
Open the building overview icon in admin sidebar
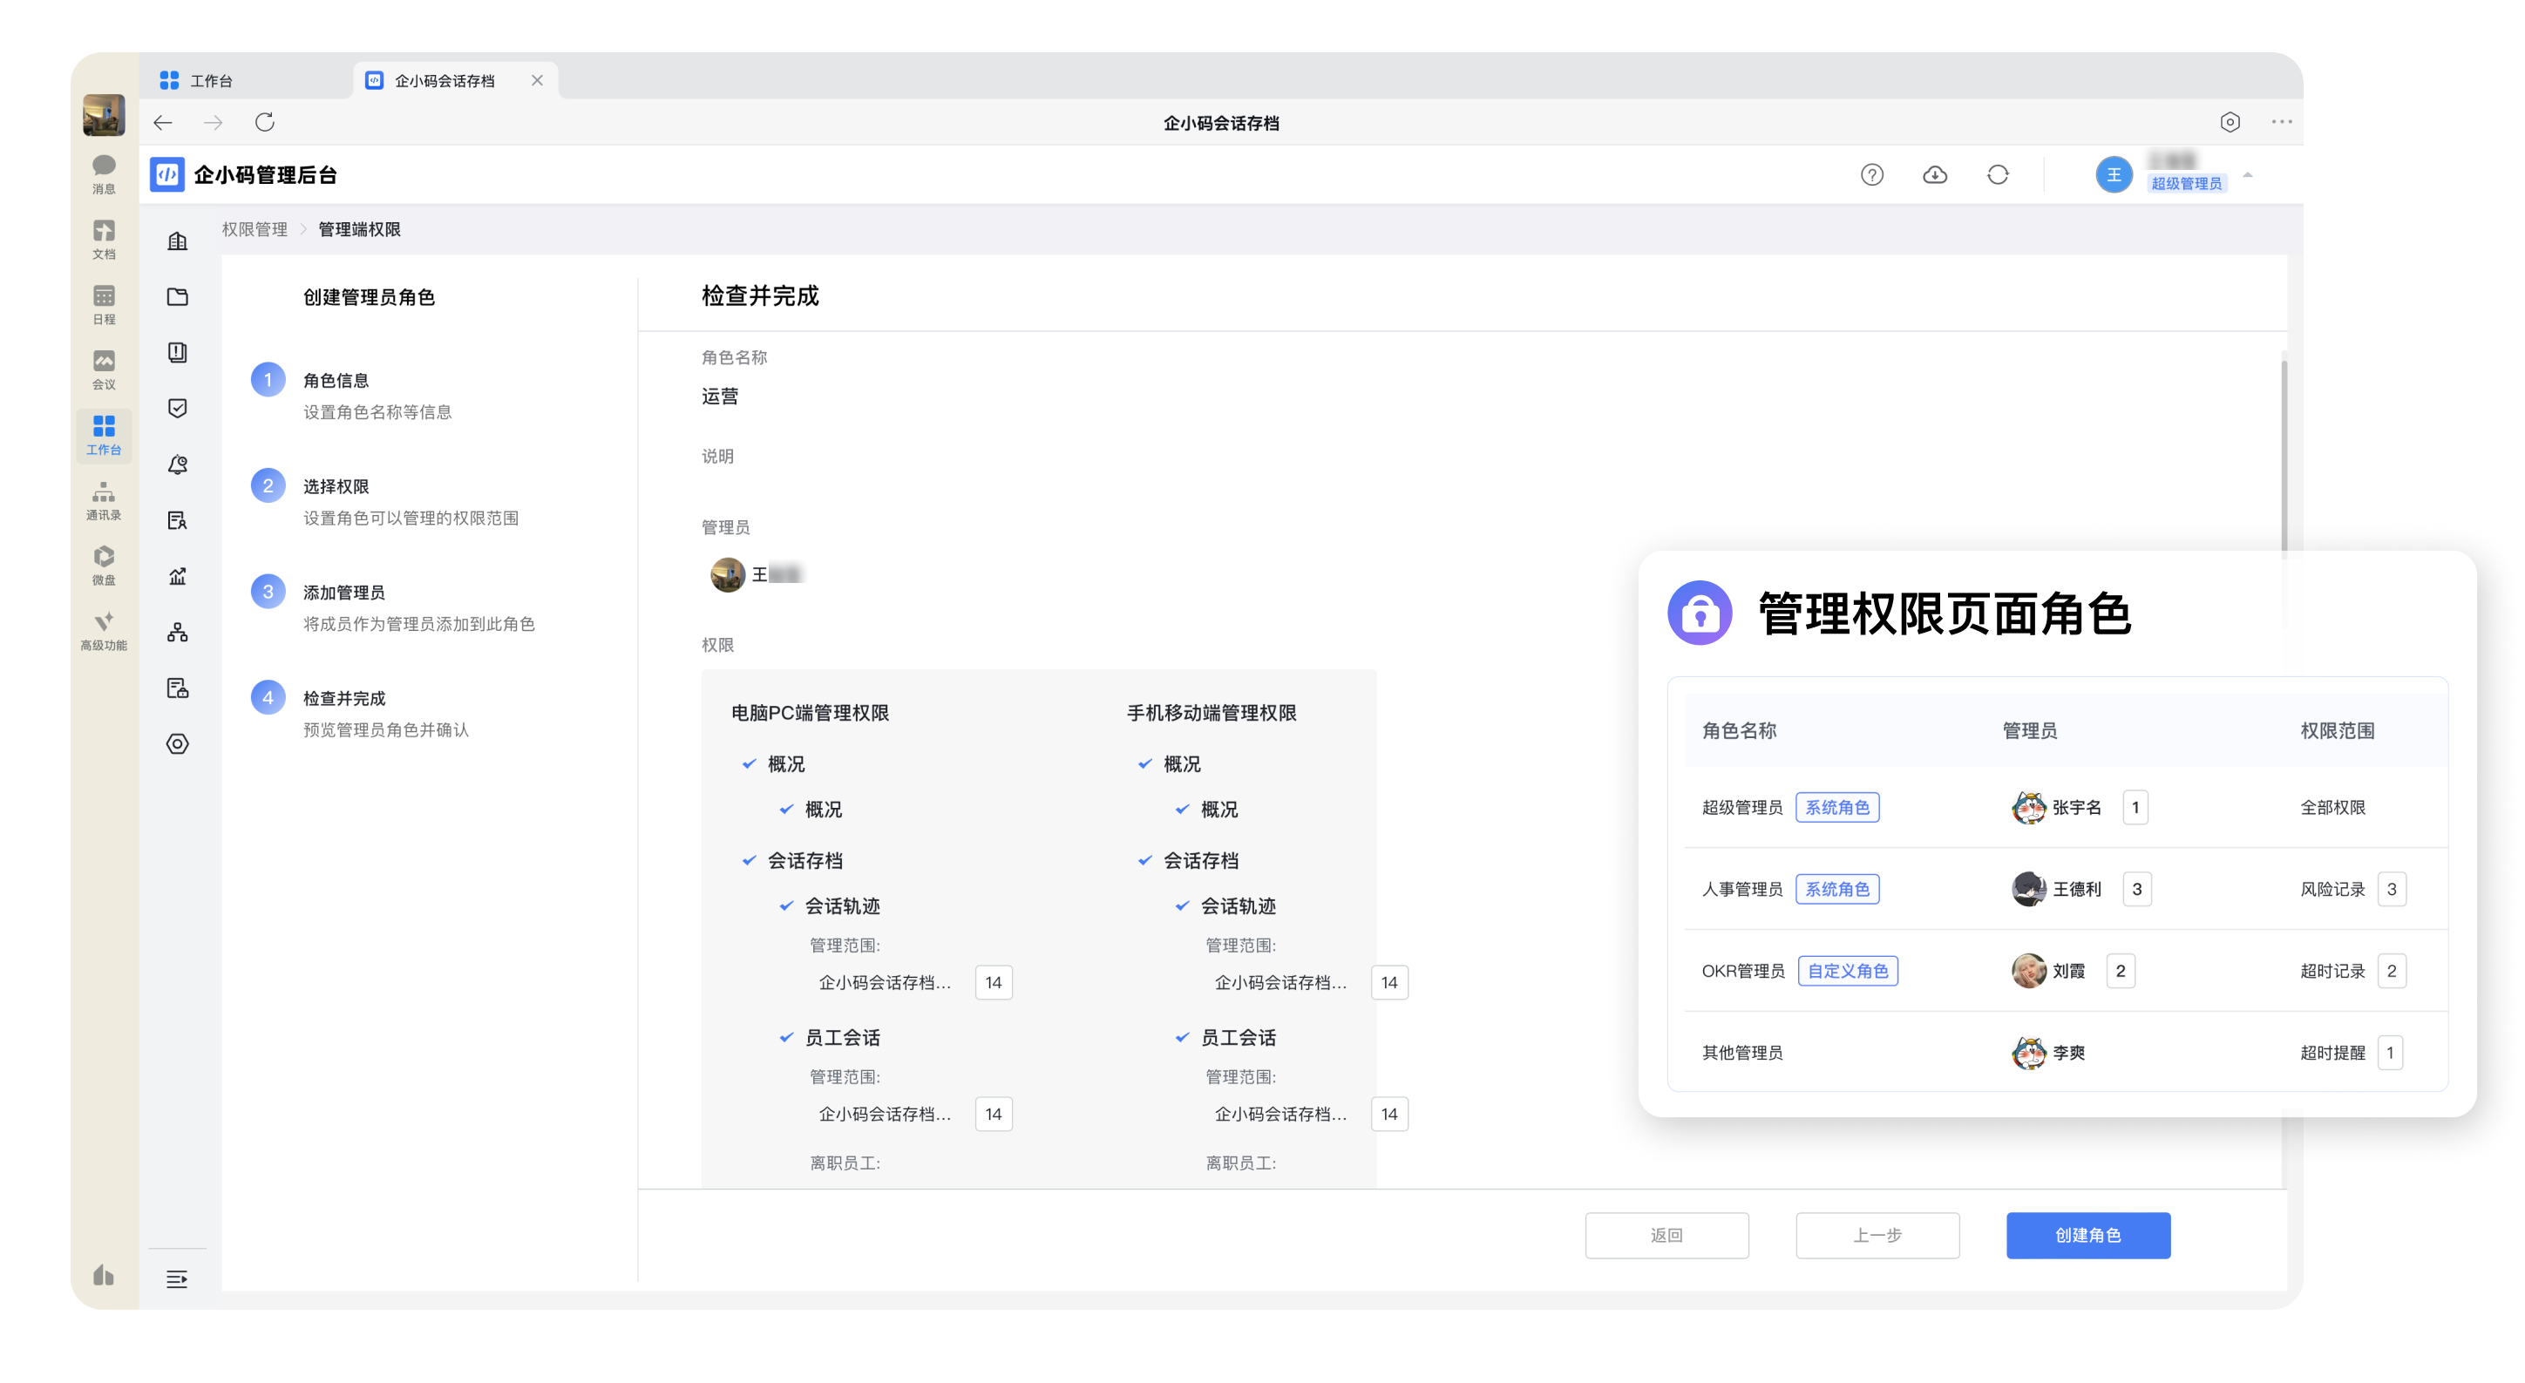point(178,241)
